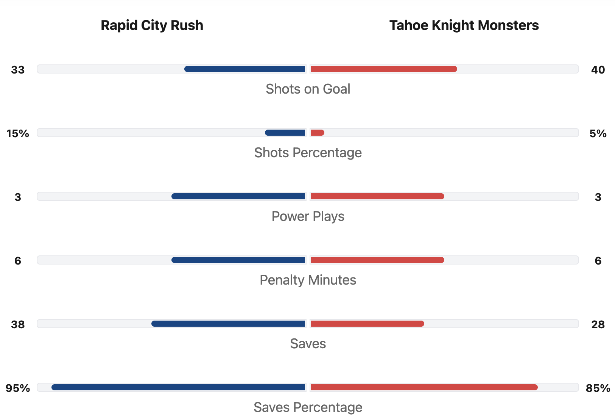Select the Saves stat label

click(308, 344)
